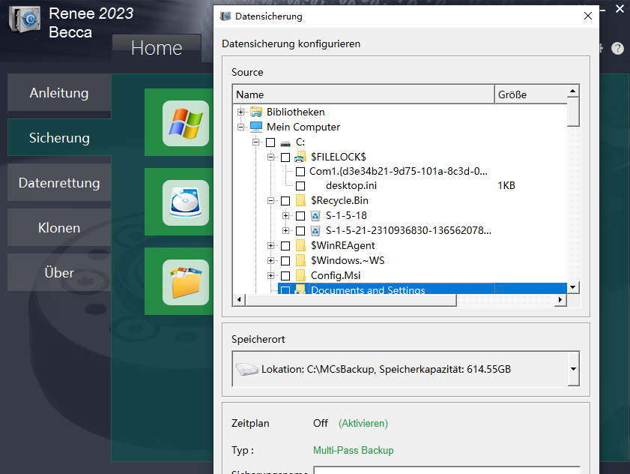
Task: Check the Com1.{d3e34b21 item checkbox
Action: click(300, 172)
